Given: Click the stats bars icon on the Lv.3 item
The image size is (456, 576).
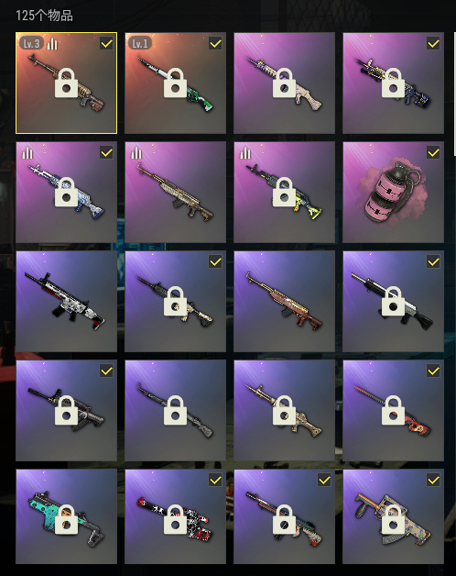Looking at the screenshot, I should 52,44.
